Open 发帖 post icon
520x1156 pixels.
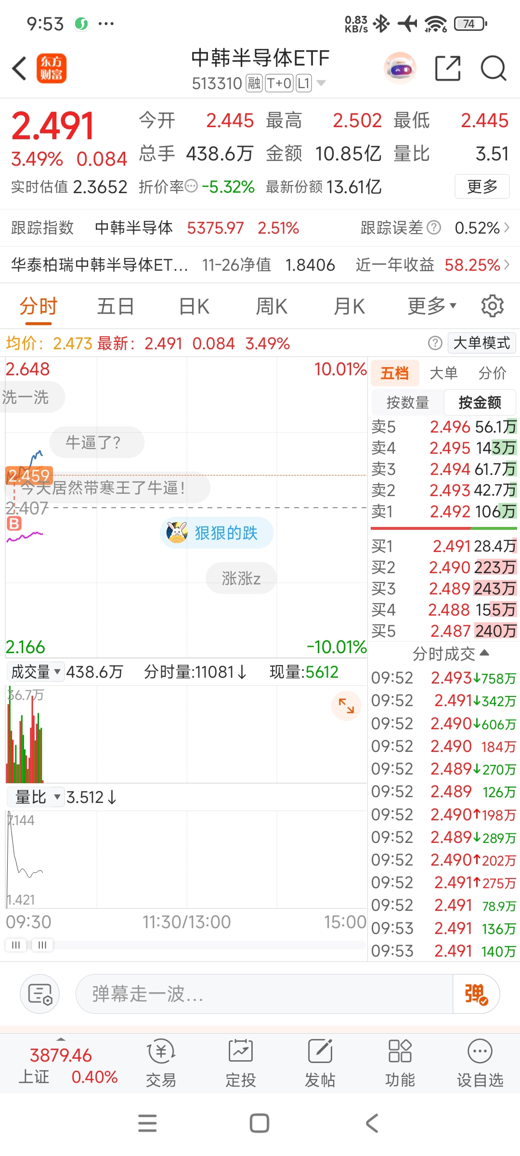[x=320, y=1064]
